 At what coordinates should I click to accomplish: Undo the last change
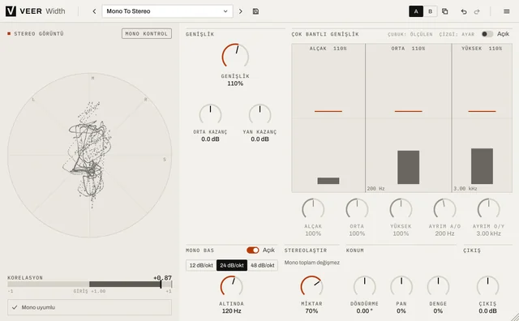click(x=464, y=11)
